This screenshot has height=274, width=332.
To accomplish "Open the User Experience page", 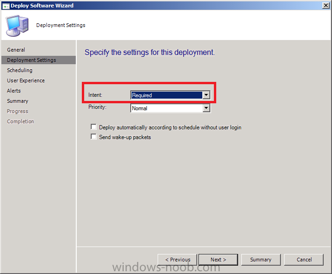I will click(26, 80).
